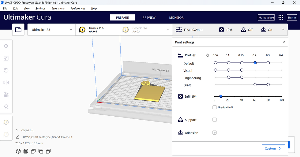The width and height of the screenshot is (300, 157).
Task: Switch to top view cube
Action: pos(33,151)
